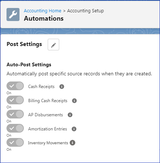View info icon beside Inventory Movements
This screenshot has width=160, height=163.
point(73,143)
